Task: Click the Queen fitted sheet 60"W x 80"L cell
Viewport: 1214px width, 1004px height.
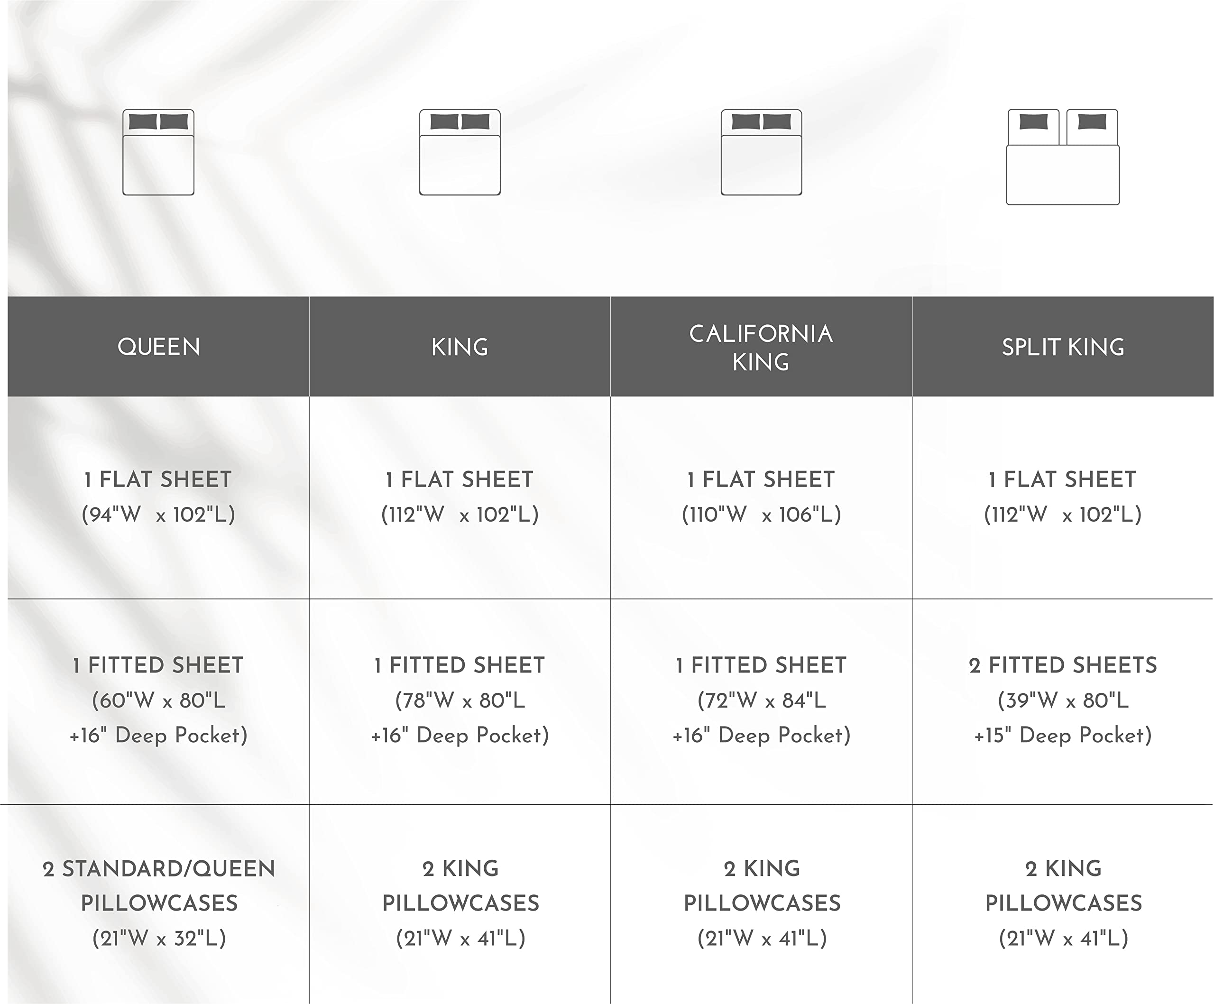Action: pos(158,700)
